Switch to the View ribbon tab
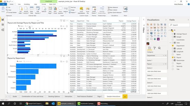Image resolution: width=190 pixels, height=106 pixels. coord(19,4)
